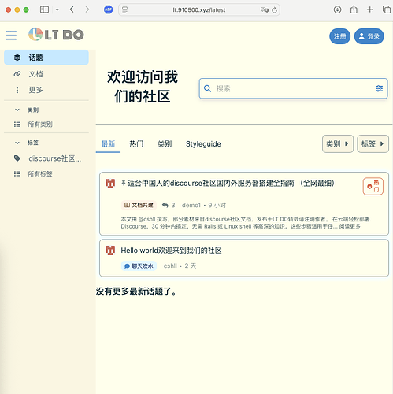Image resolution: width=393 pixels, height=394 pixels.
Task: Open the sidebar button dropdown chevron
Action: click(57, 10)
